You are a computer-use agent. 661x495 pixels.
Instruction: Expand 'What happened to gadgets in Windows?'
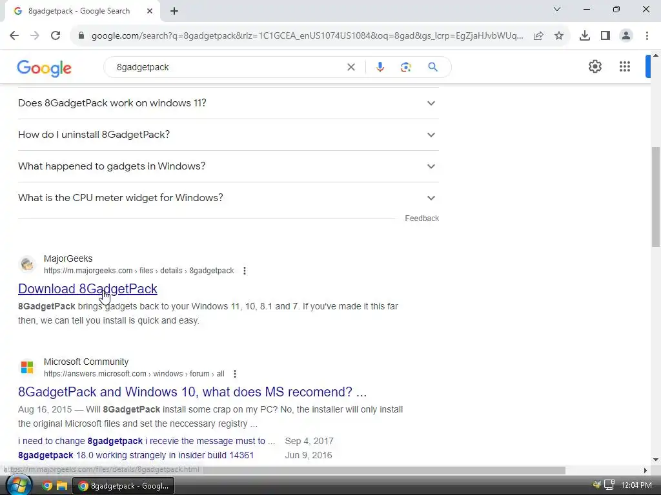point(228,166)
